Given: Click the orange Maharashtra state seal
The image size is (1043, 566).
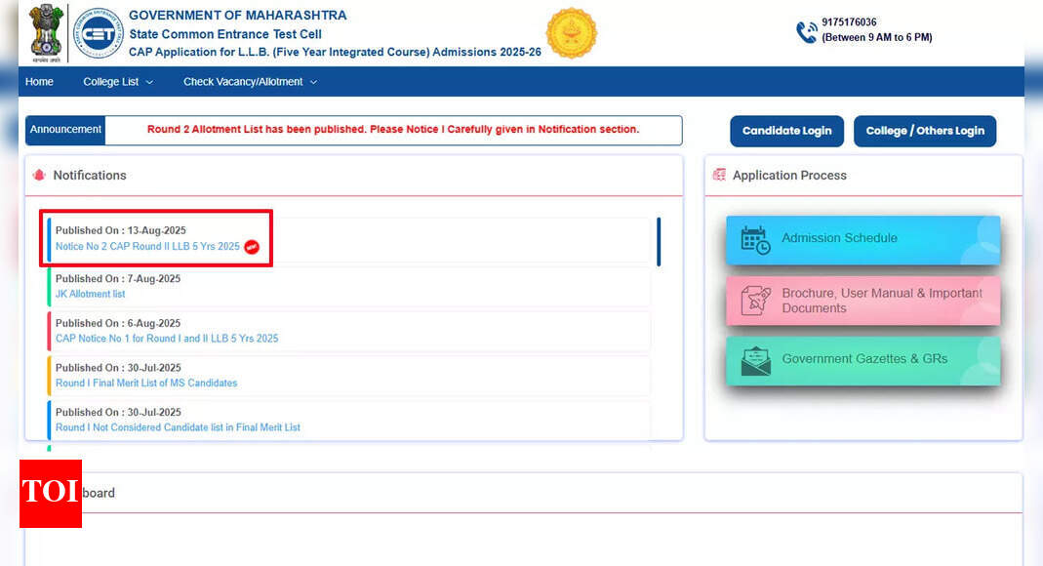Looking at the screenshot, I should point(571,33).
